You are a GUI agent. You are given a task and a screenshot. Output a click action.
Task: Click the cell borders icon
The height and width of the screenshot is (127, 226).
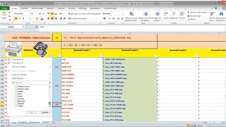pyautogui.click(x=30, y=19)
